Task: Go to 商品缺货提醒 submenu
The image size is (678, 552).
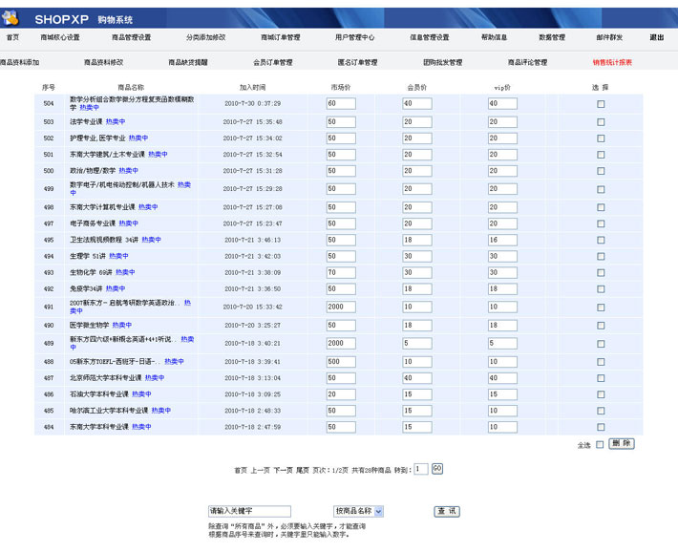Action: point(188,62)
